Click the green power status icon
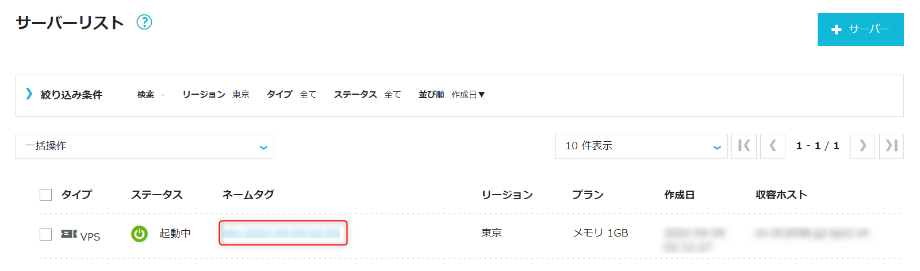920x271 pixels. (139, 234)
